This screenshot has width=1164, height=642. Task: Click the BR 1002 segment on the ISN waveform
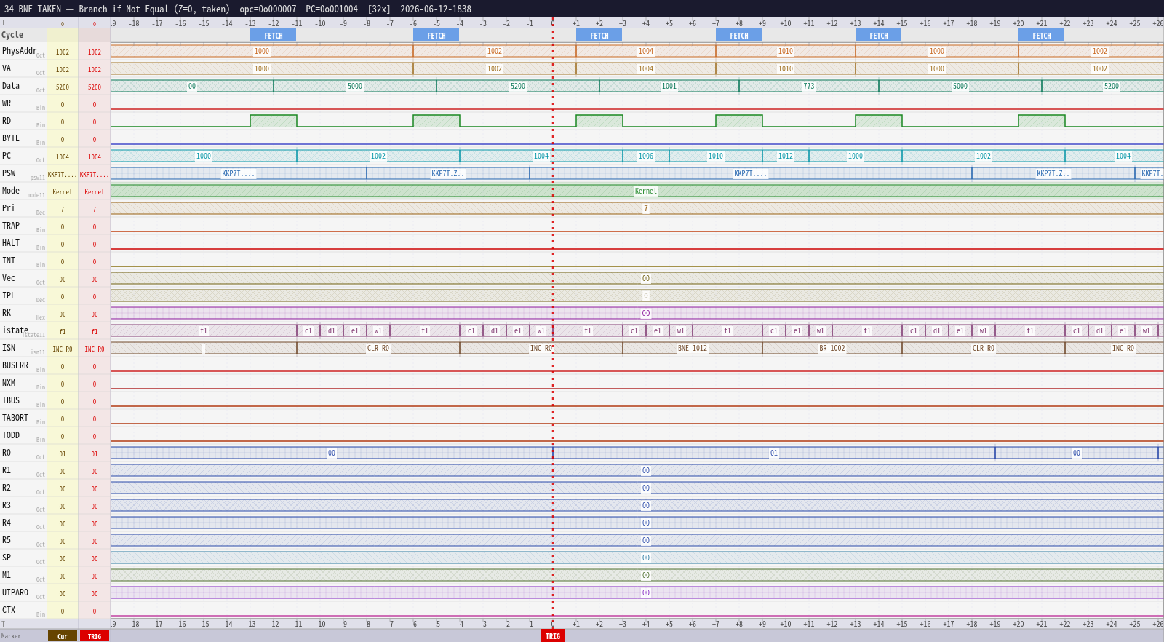(x=832, y=349)
